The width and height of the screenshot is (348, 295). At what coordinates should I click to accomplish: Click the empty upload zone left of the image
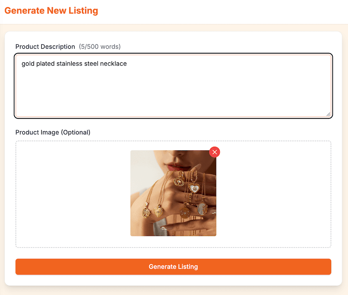73,194
